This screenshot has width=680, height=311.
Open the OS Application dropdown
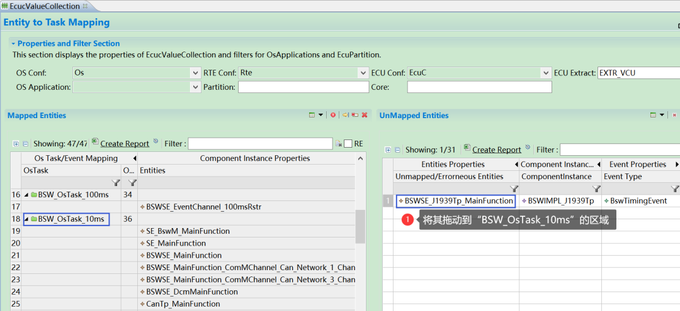[196, 87]
